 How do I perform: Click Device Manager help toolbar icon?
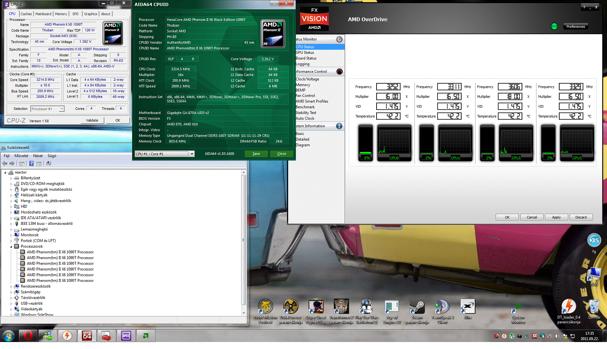[31, 164]
